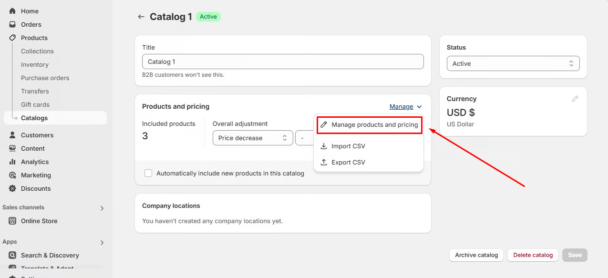The width and height of the screenshot is (608, 278).
Task: Click the Discounts badge icon
Action: (x=12, y=188)
